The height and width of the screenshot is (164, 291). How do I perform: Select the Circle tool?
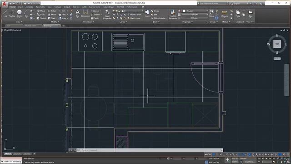[x=19, y=13]
